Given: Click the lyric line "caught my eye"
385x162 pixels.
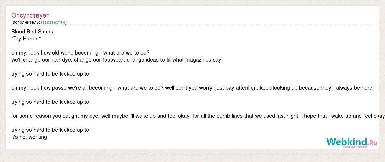Looking at the screenshot, I should pos(198,116).
